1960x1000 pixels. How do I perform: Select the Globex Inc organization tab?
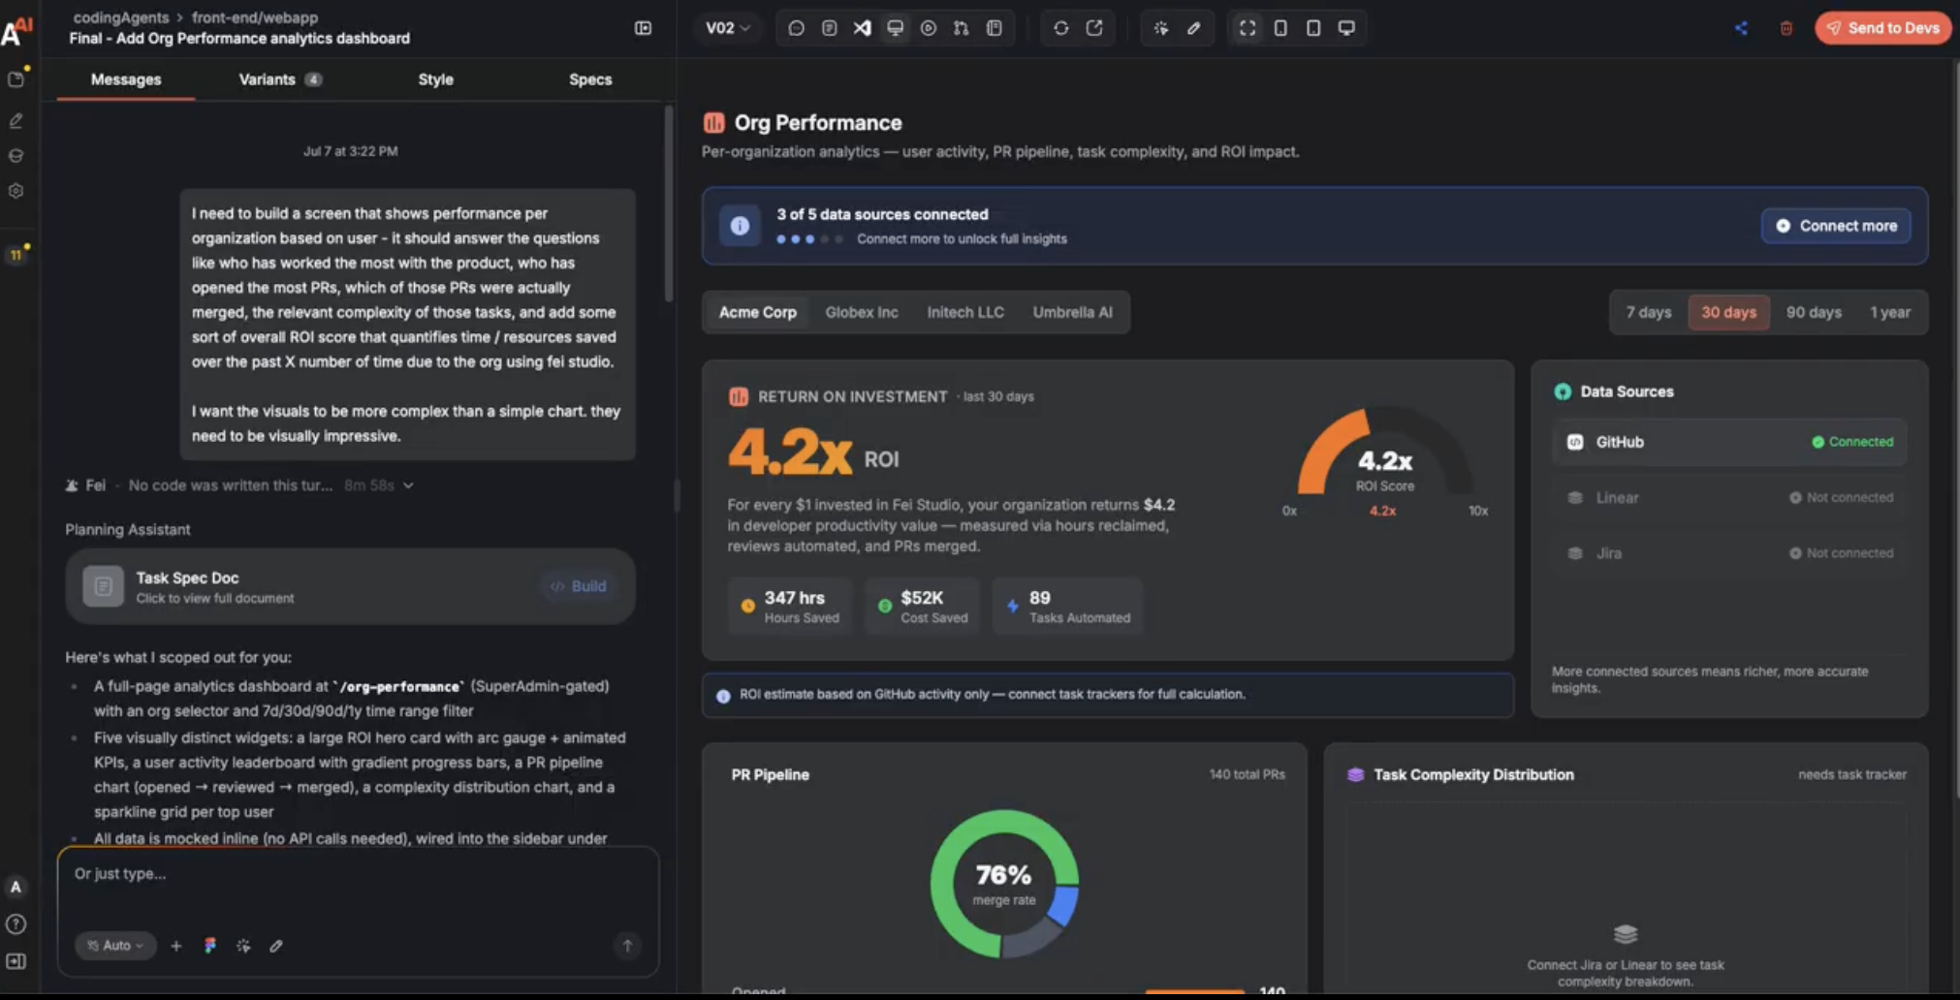coord(861,312)
